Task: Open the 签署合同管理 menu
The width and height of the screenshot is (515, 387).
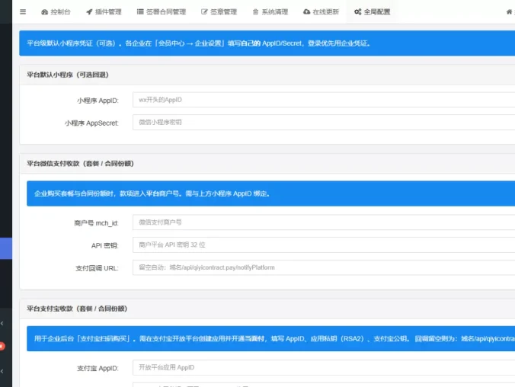Action: coord(162,12)
